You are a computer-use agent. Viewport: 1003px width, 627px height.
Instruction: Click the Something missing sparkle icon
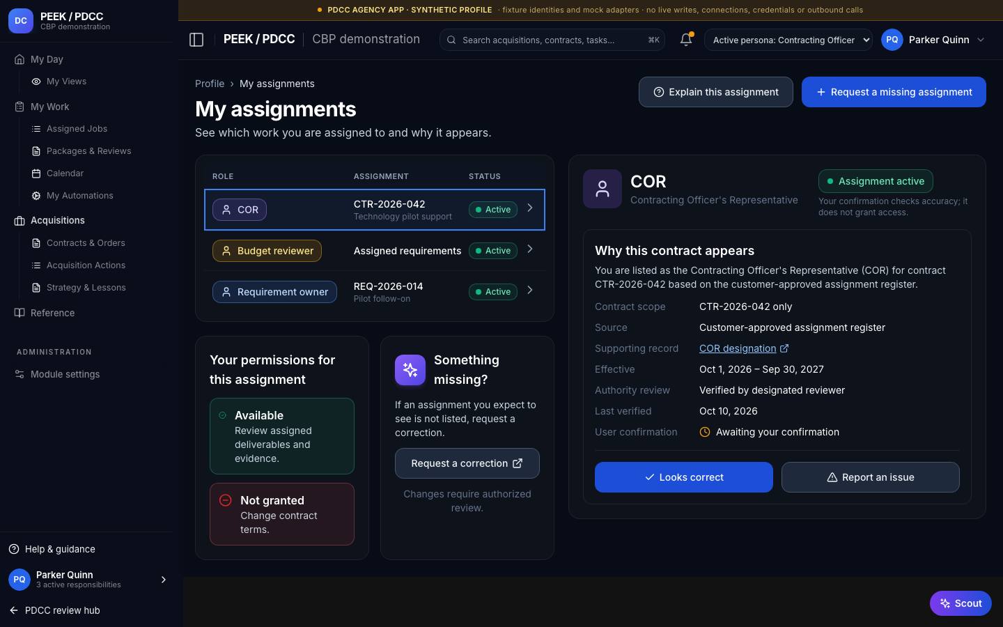click(x=410, y=370)
